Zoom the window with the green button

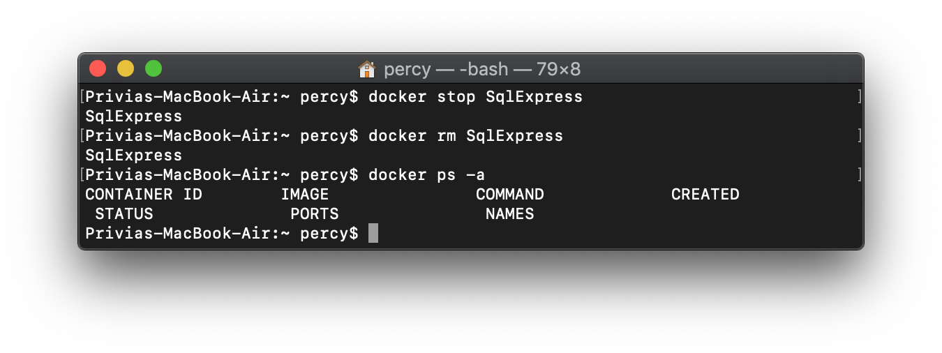tap(154, 68)
